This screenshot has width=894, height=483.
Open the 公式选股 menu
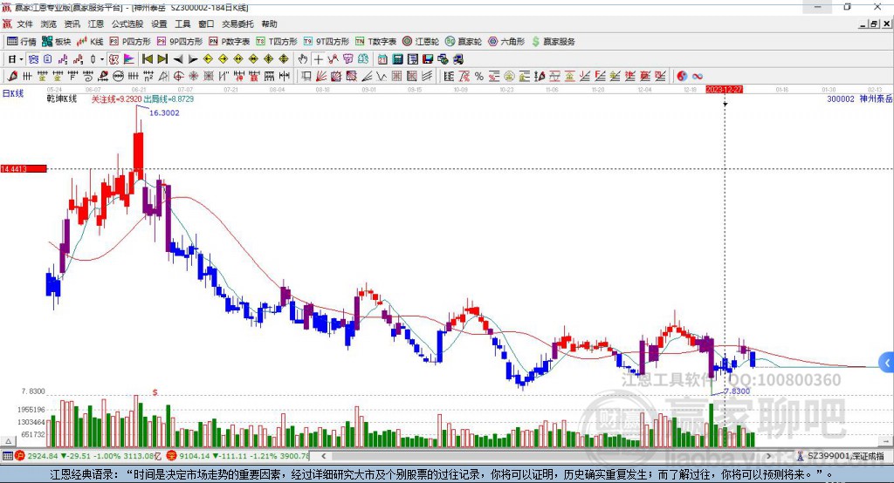pyautogui.click(x=127, y=24)
